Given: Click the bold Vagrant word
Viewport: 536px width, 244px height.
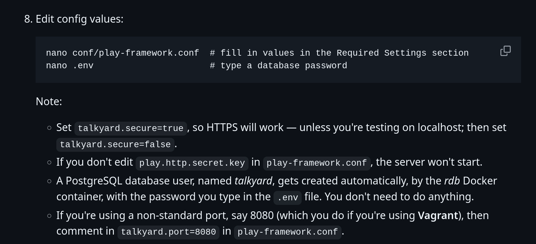Looking at the screenshot, I should pyautogui.click(x=438, y=216).
